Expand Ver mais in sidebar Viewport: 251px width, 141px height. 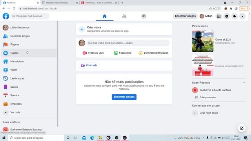point(29,112)
